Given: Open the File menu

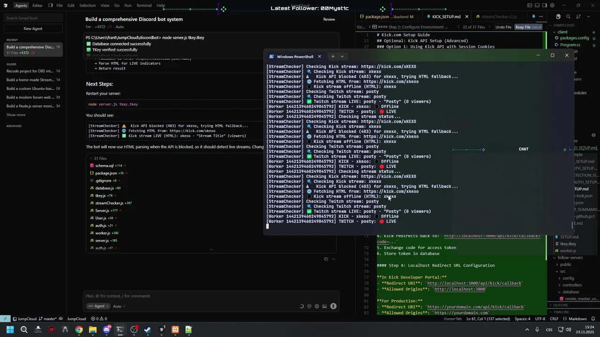Looking at the screenshot, I should pos(60,6).
